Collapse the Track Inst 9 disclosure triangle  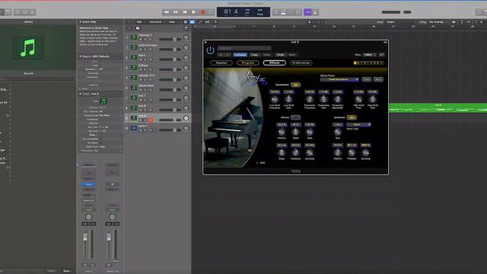80,94
